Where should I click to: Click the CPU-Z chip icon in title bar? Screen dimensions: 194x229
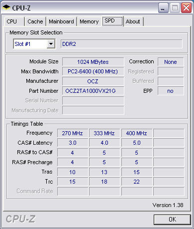point(6,7)
